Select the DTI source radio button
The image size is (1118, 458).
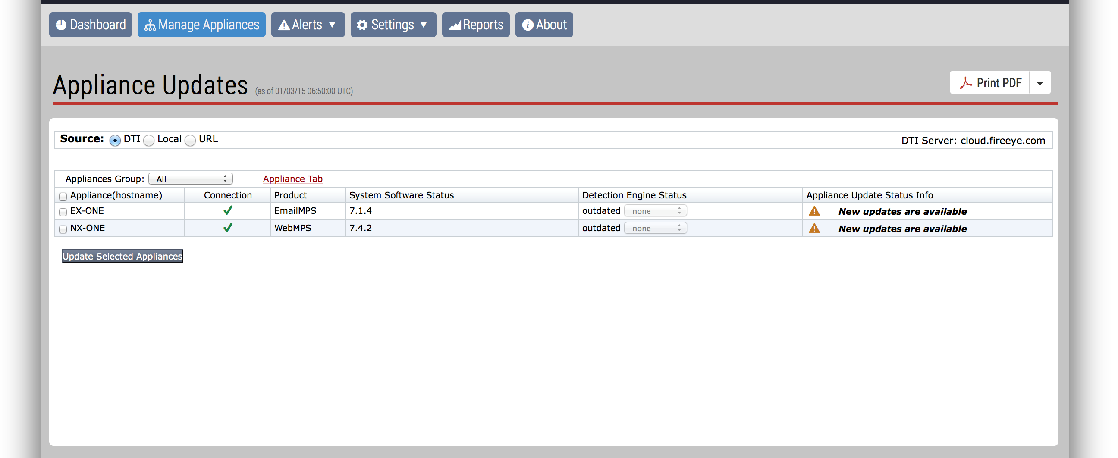(115, 141)
